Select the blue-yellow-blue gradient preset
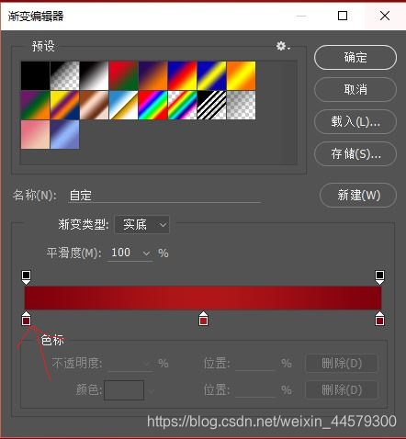Viewport: 406px width, 439px height. pyautogui.click(x=211, y=75)
